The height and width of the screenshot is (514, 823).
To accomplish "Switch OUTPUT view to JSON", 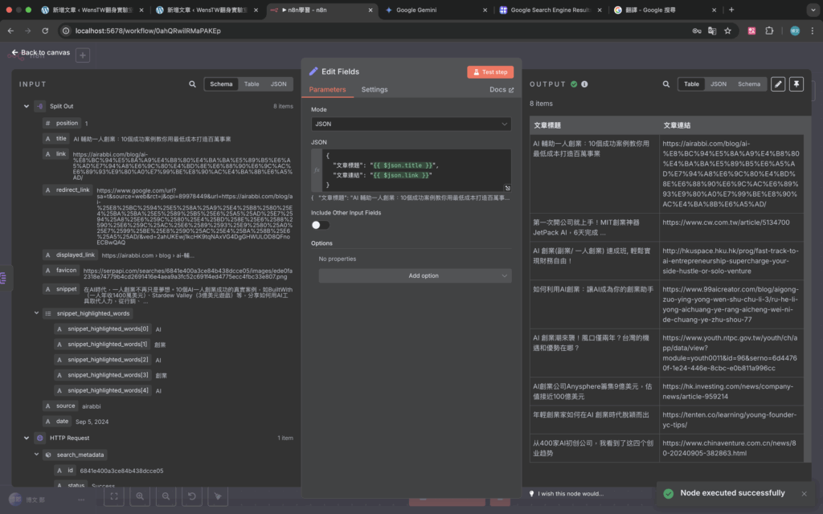I will point(718,84).
